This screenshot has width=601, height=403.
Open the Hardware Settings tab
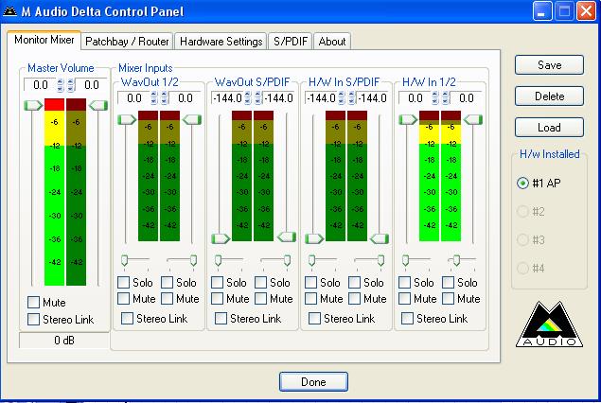click(221, 42)
